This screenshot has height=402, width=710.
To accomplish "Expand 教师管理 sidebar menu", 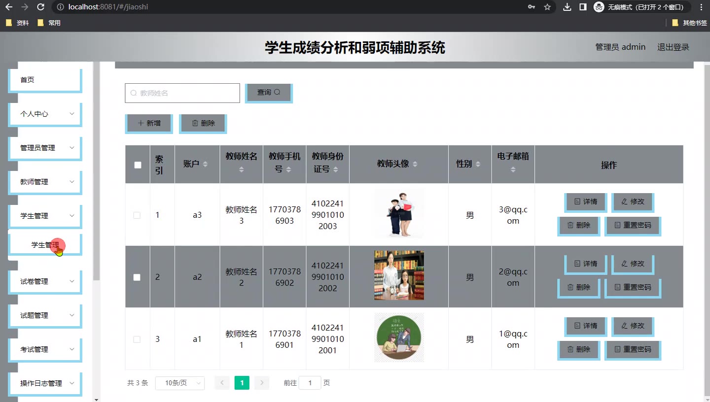I will click(x=45, y=182).
